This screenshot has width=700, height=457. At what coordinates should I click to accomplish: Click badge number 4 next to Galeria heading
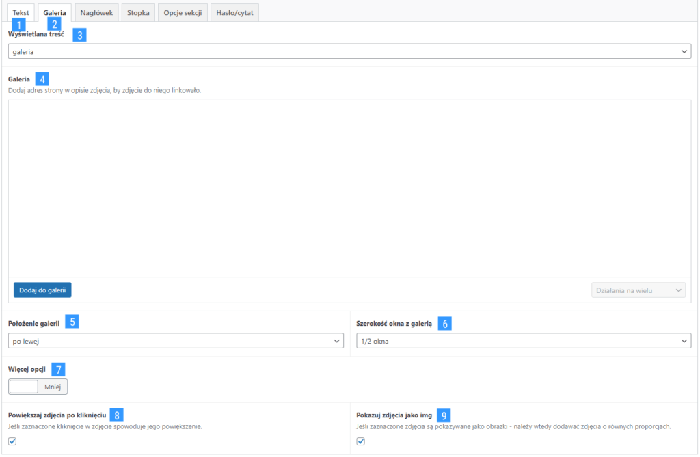tap(43, 79)
